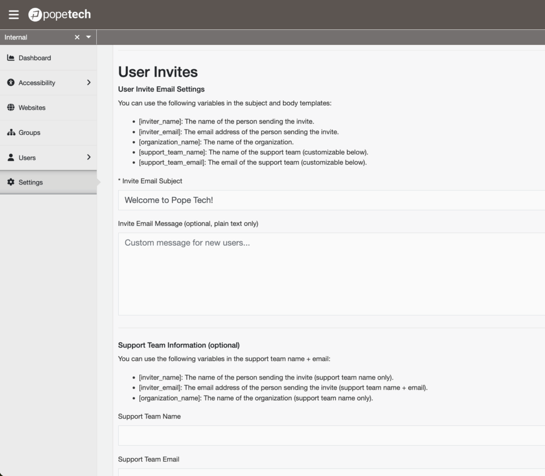
Task: Click the Groups hierarchy icon
Action: coord(11,133)
